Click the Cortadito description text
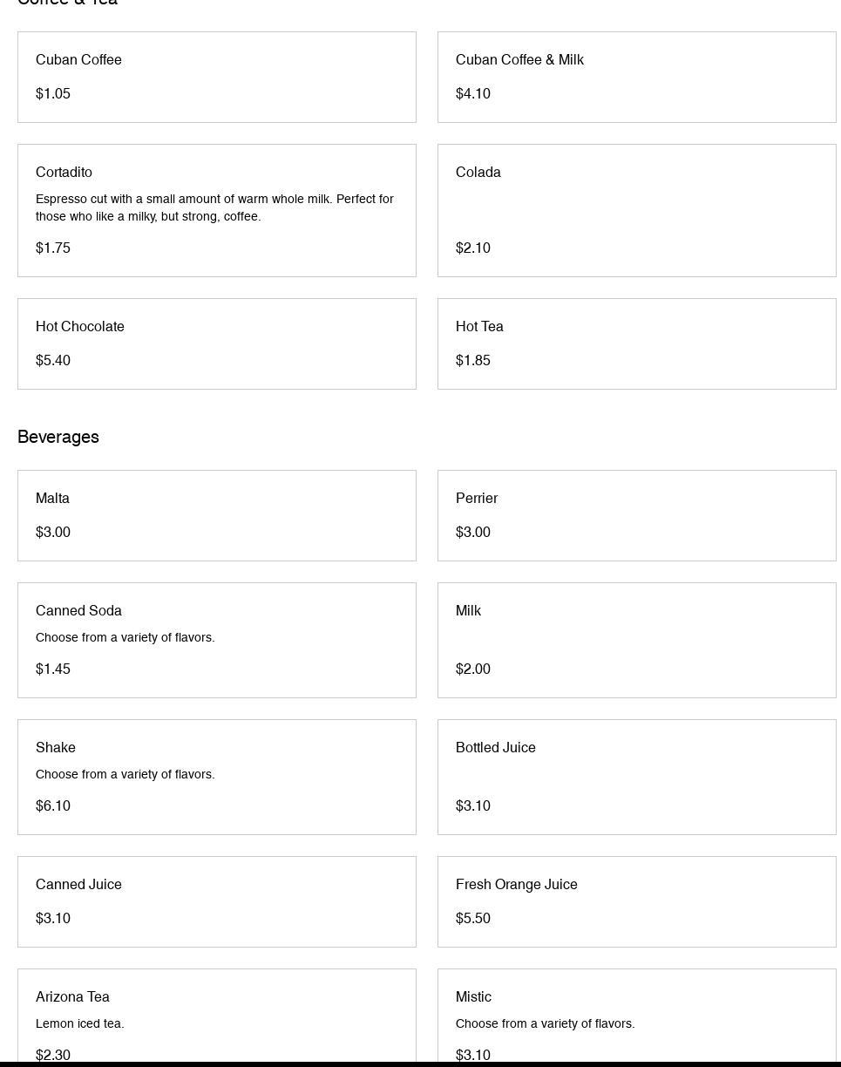Image resolution: width=841 pixels, height=1067 pixels. (214, 207)
